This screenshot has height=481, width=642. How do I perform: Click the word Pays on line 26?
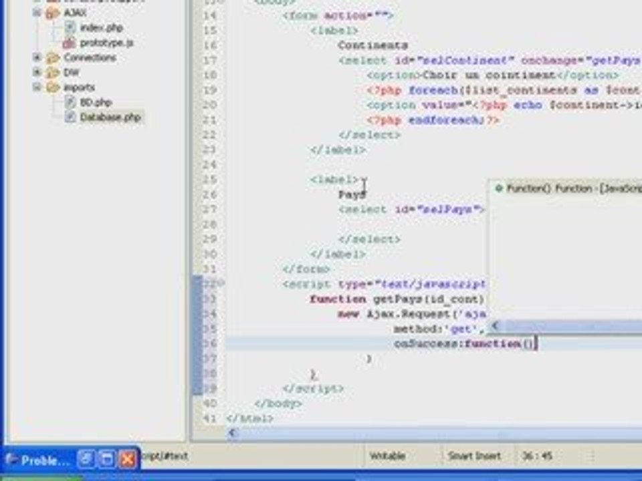[x=352, y=194]
